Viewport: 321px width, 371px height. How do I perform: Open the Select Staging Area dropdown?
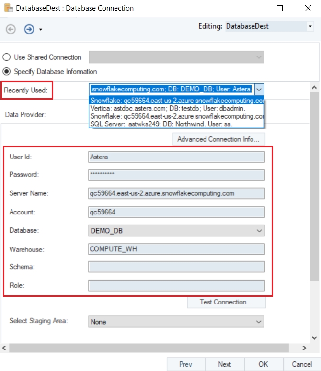[259, 322]
